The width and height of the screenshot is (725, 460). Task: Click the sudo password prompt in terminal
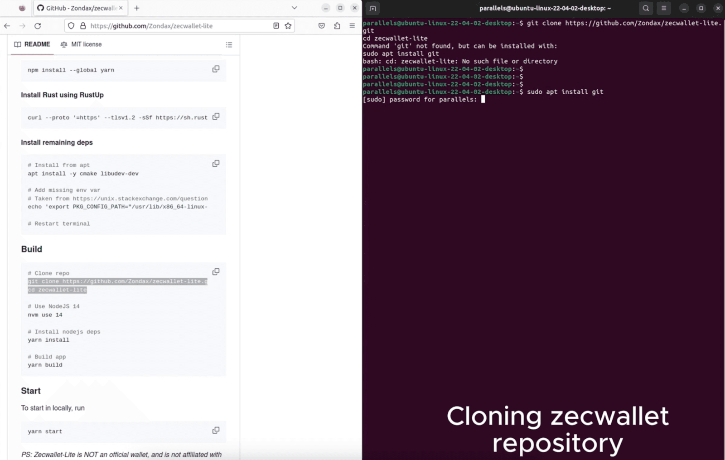click(x=420, y=99)
